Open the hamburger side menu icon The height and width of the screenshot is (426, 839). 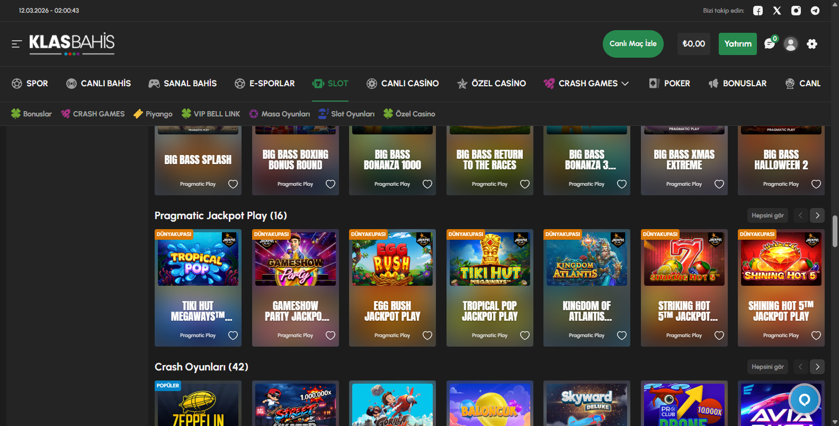pos(17,44)
